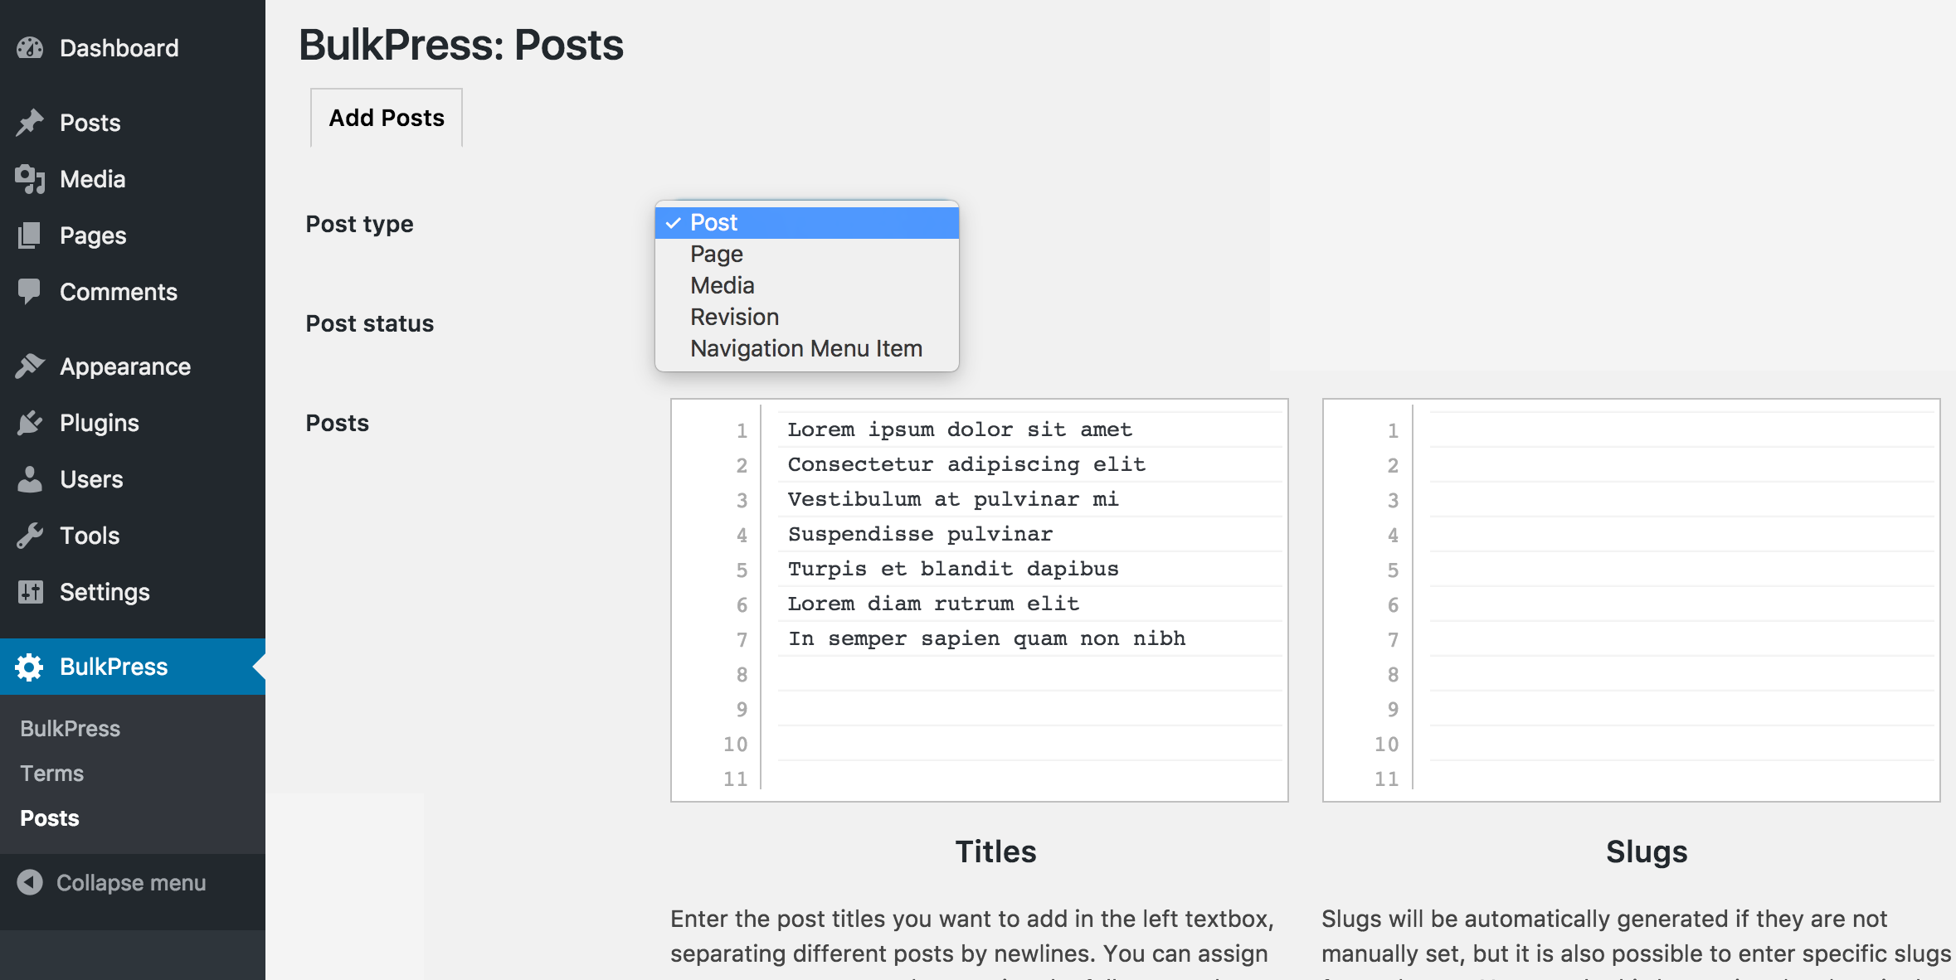Click the Settings sliders icon
This screenshot has width=1956, height=980.
30,592
